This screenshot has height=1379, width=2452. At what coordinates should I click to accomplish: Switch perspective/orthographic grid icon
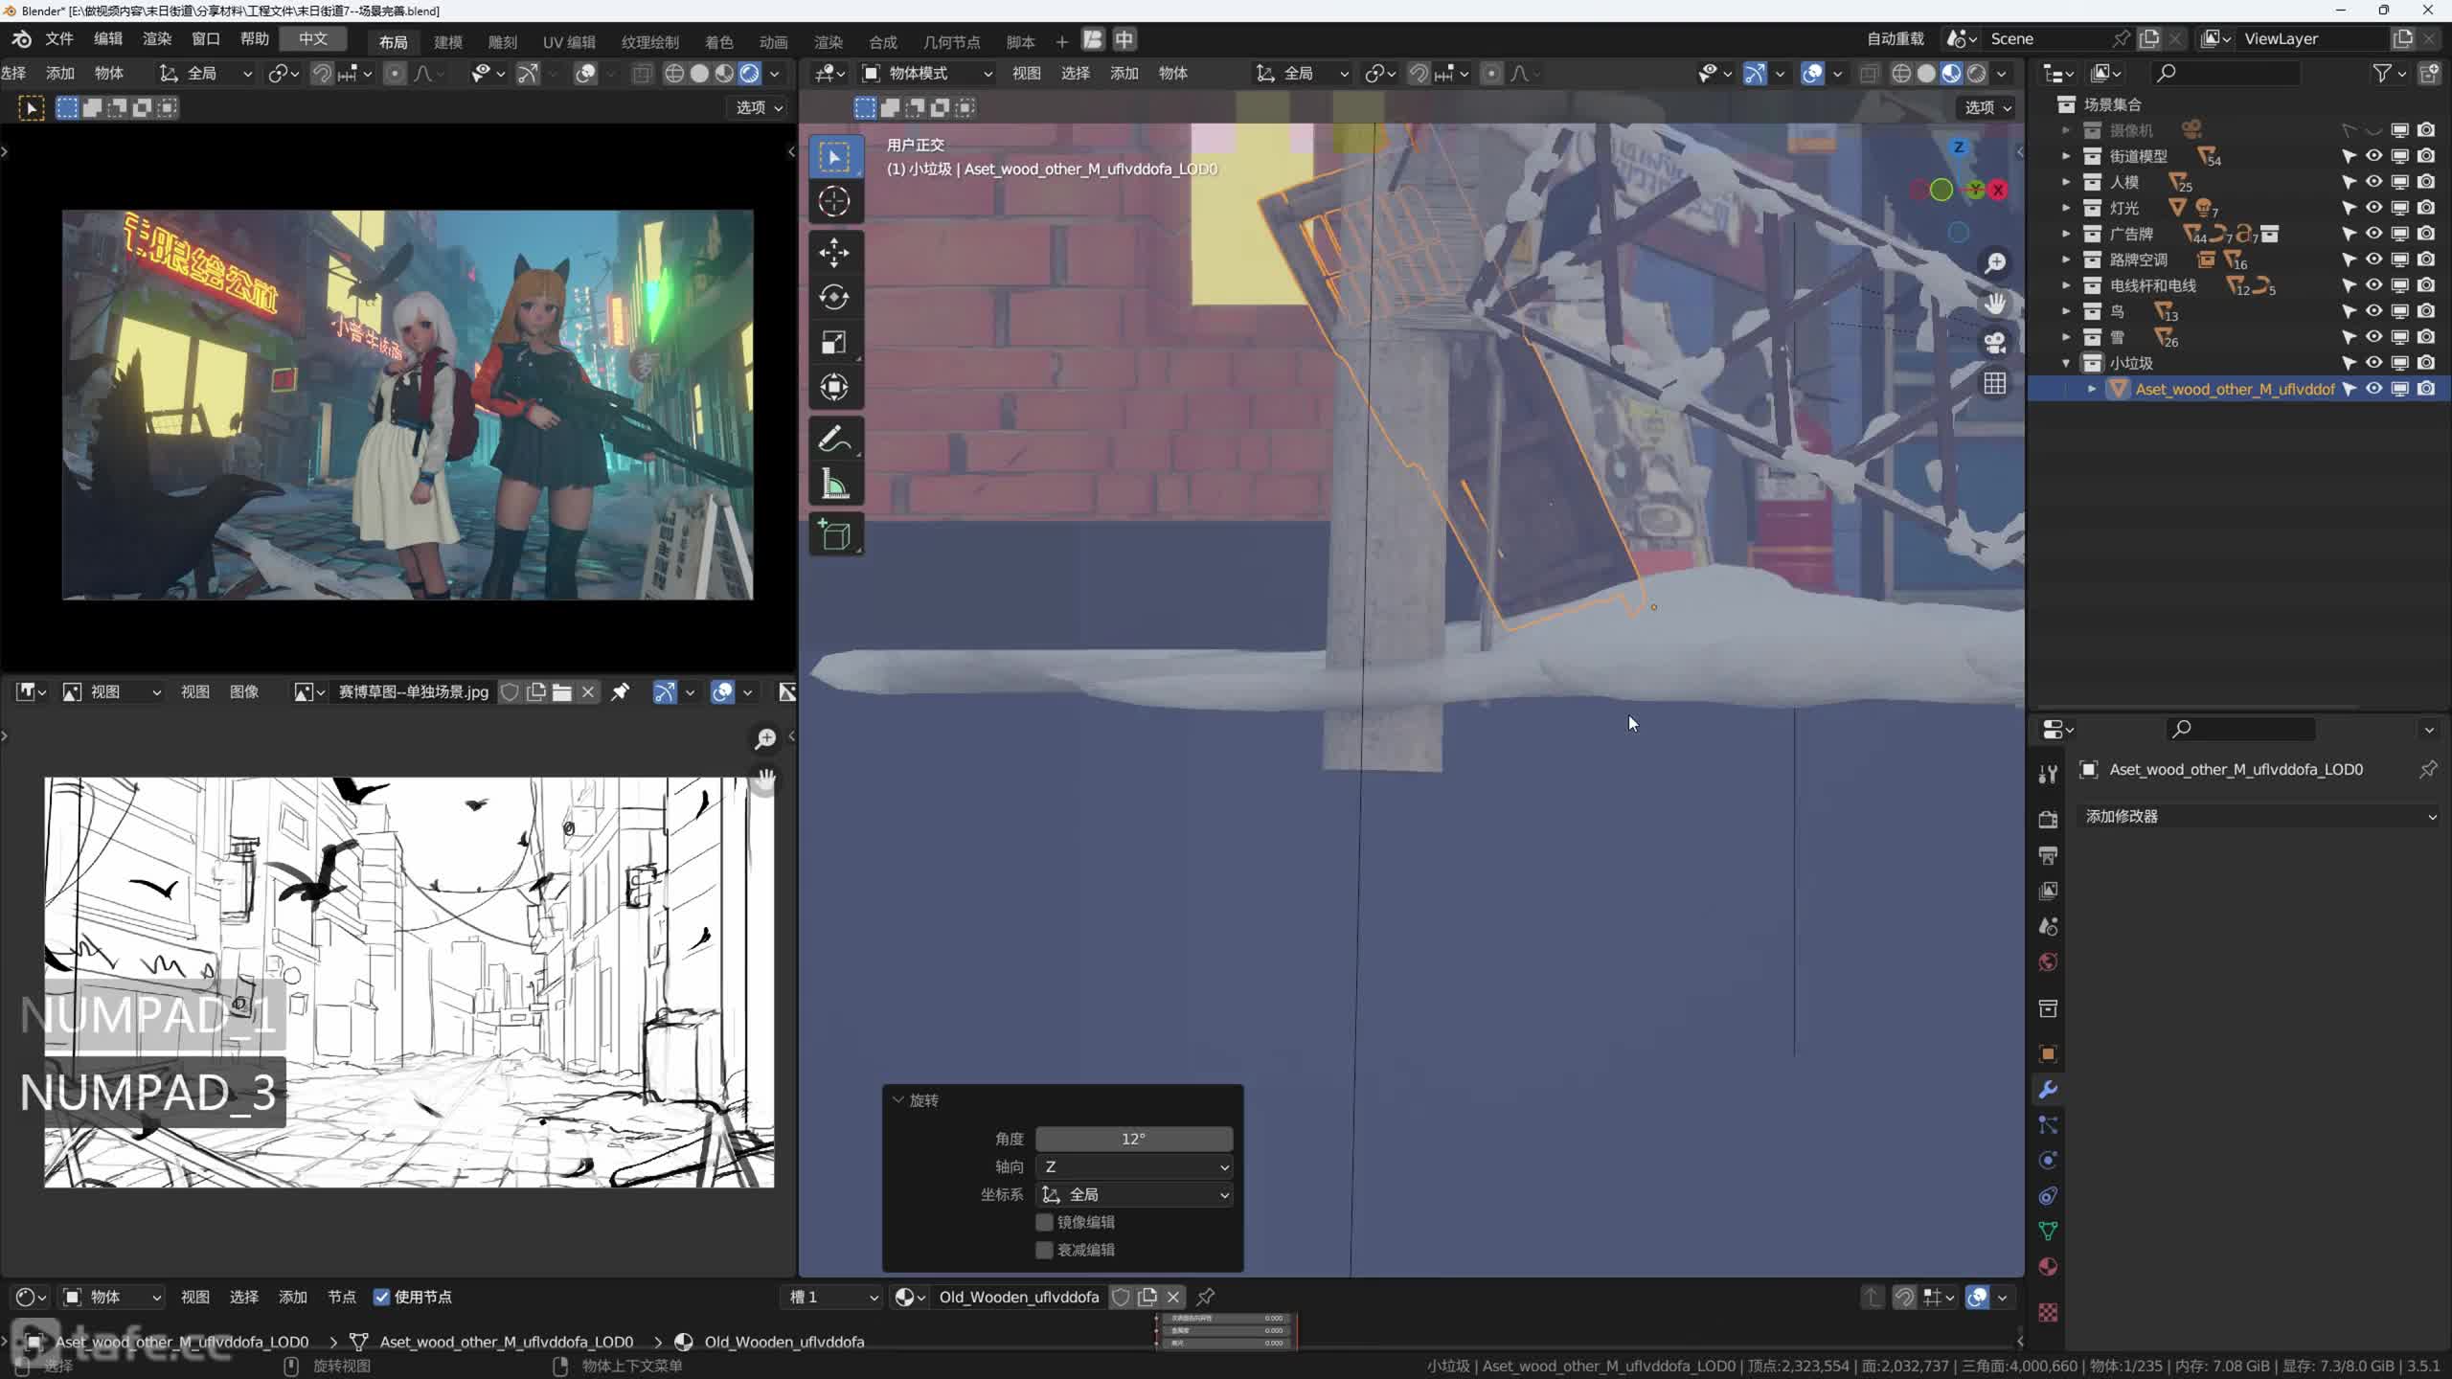coord(1995,384)
